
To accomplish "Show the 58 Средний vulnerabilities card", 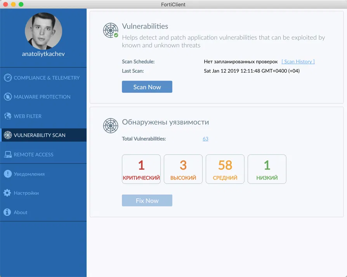I will (x=225, y=169).
